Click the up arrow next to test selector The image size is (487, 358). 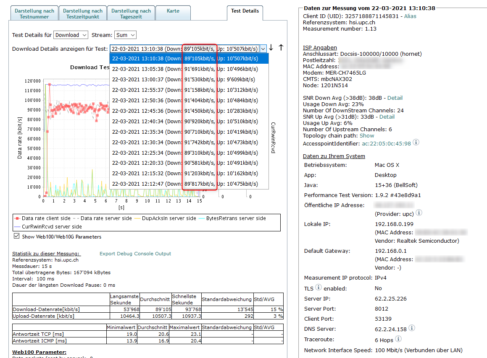(x=281, y=48)
